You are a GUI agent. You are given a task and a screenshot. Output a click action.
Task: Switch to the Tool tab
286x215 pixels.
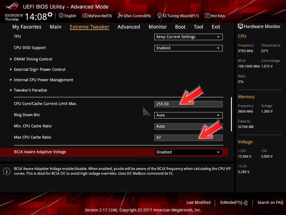click(x=199, y=27)
